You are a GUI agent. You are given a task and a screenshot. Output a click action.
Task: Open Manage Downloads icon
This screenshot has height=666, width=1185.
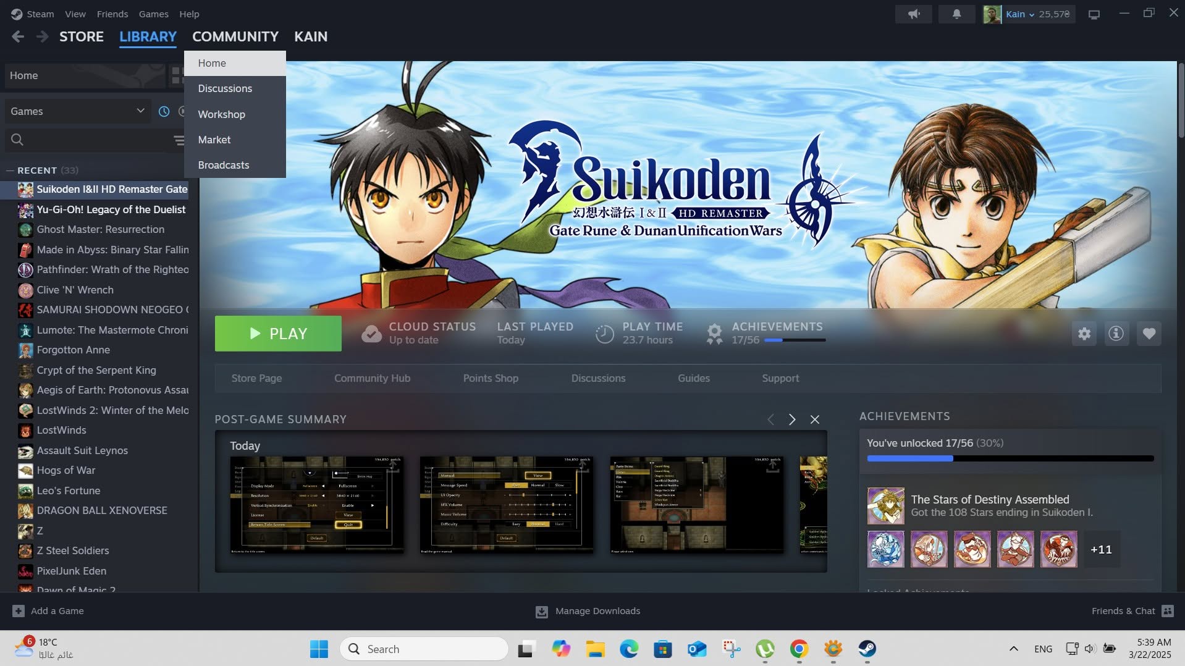tap(541, 611)
